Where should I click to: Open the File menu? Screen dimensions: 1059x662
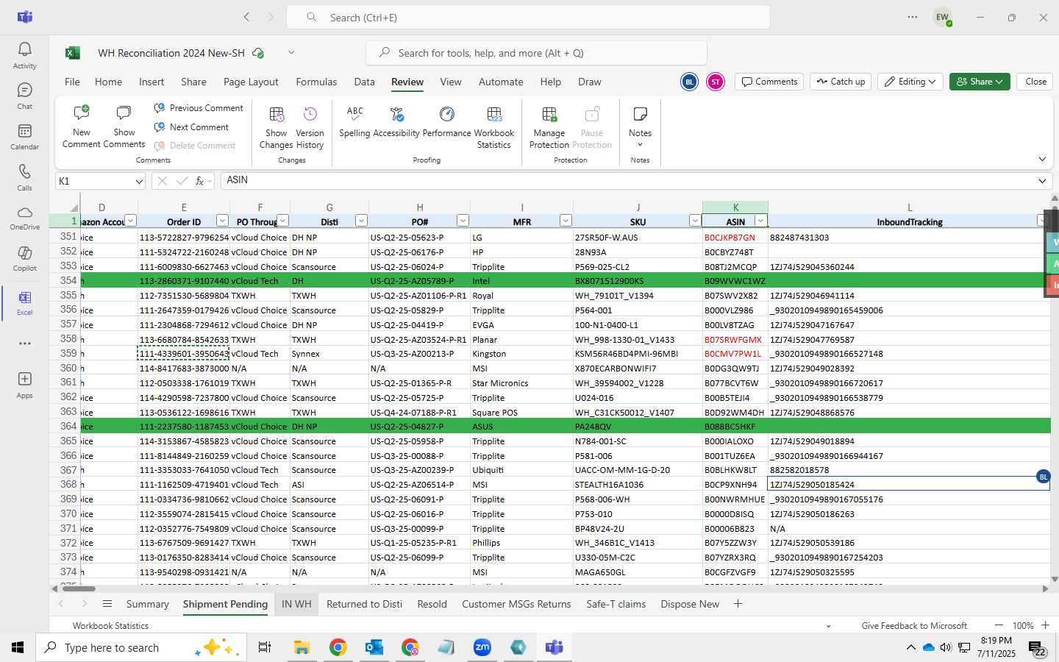click(72, 82)
